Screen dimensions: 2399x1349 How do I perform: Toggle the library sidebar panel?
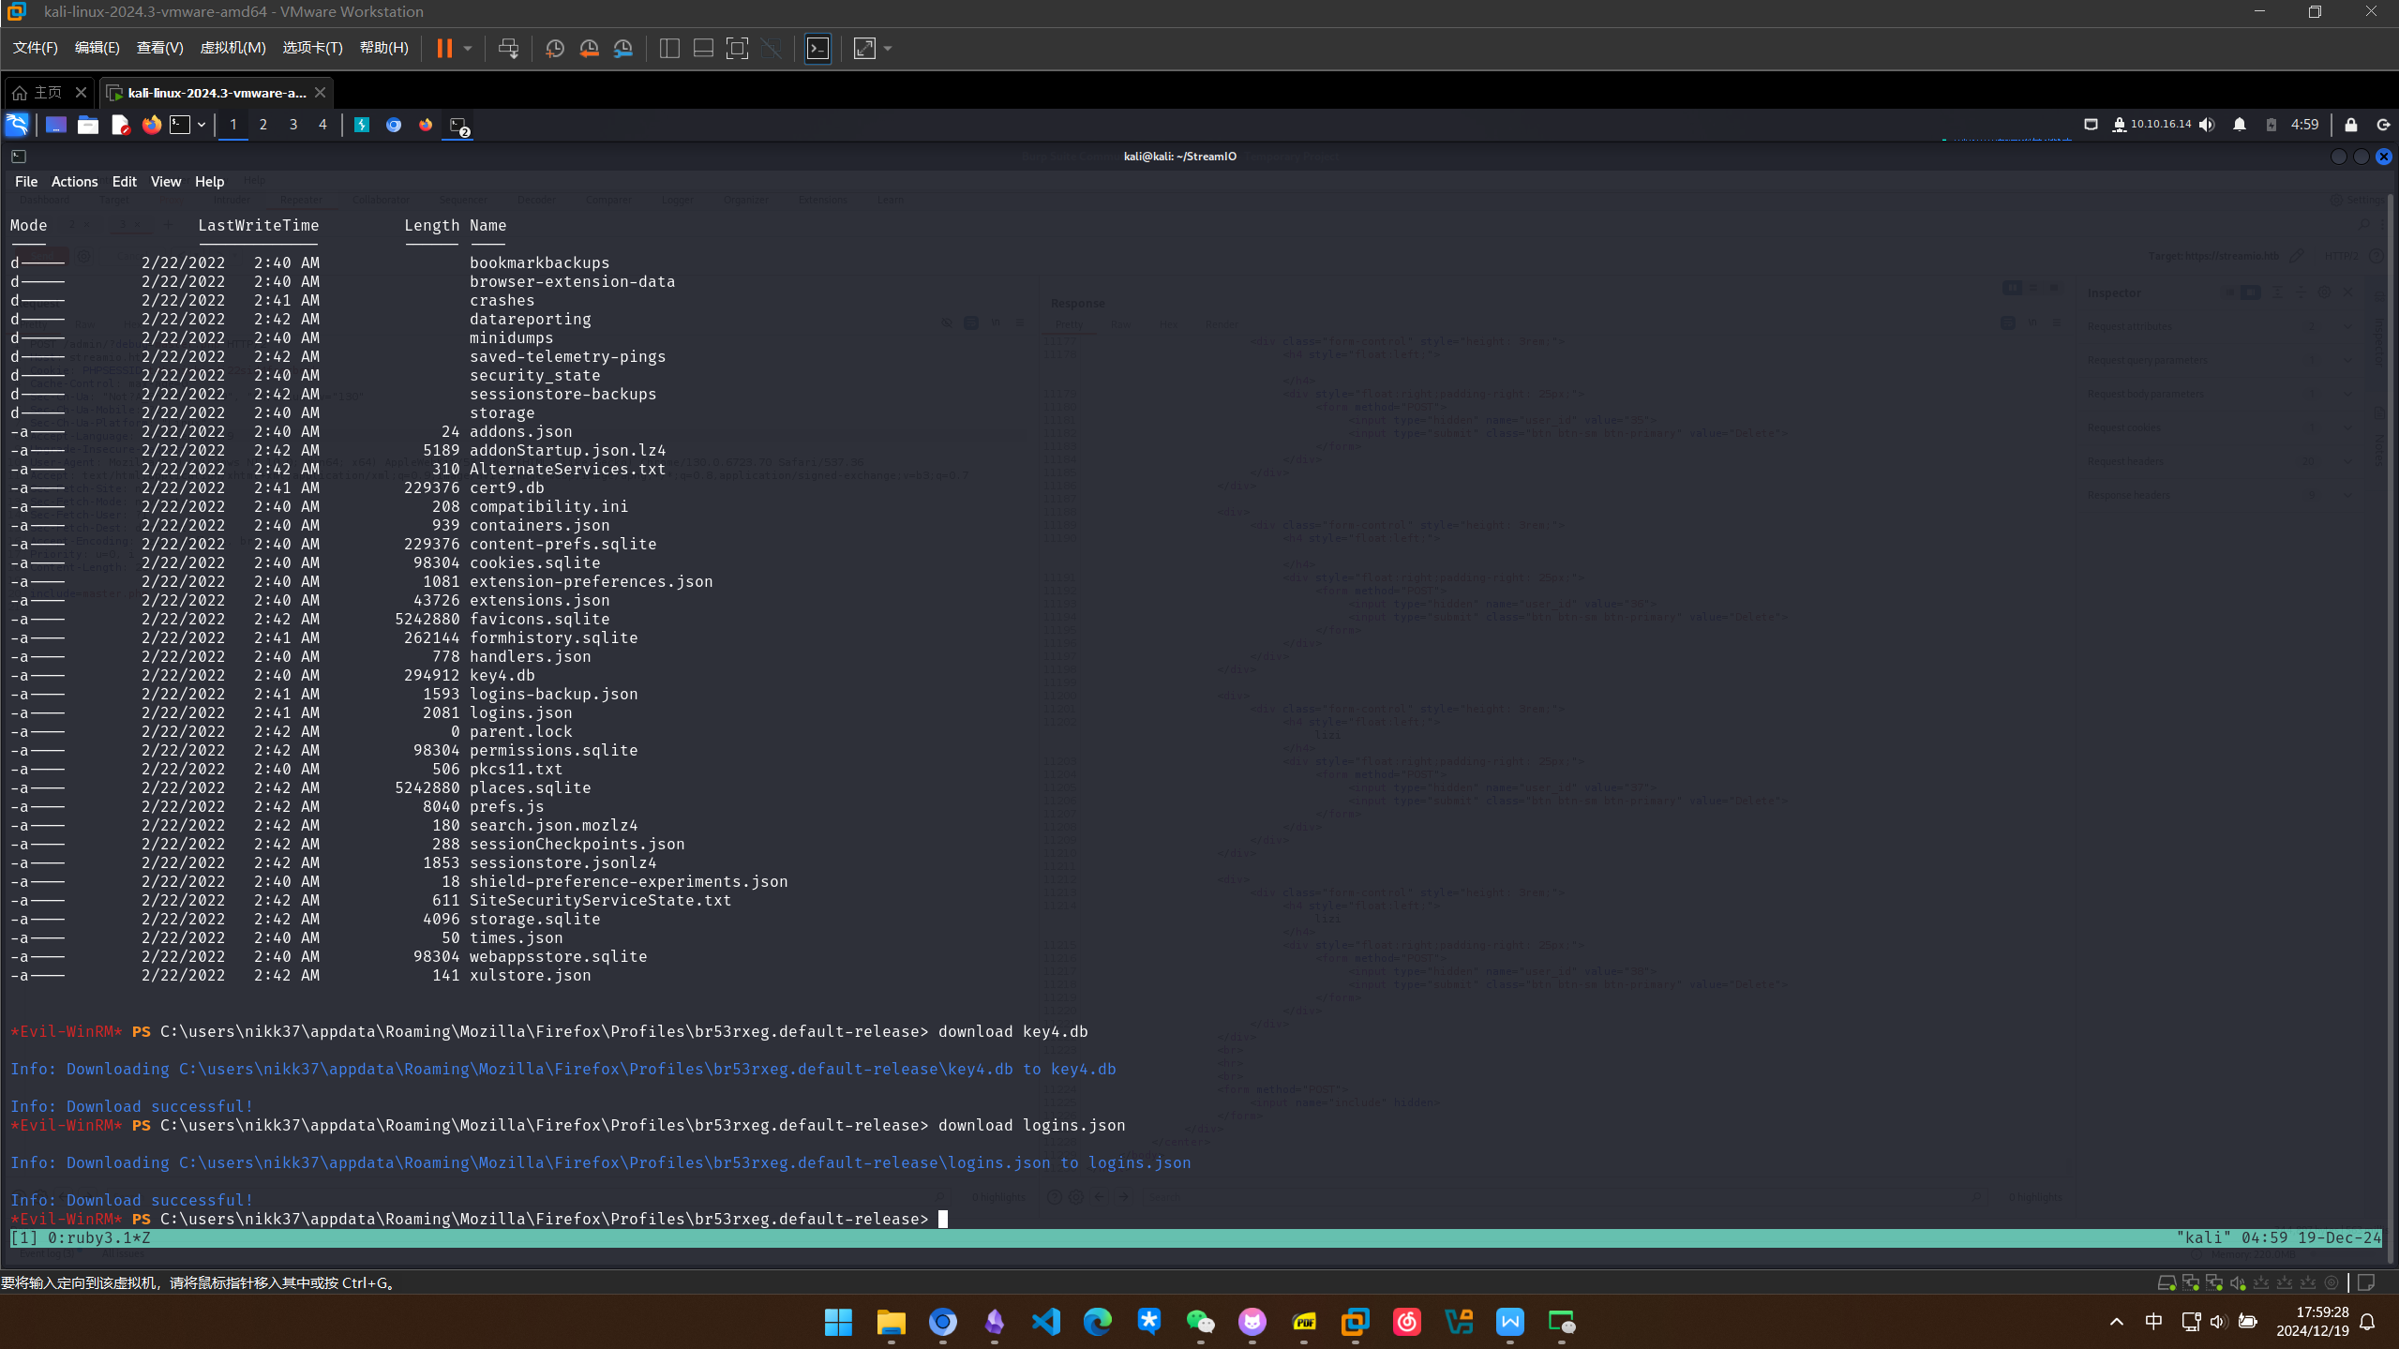coord(669,49)
